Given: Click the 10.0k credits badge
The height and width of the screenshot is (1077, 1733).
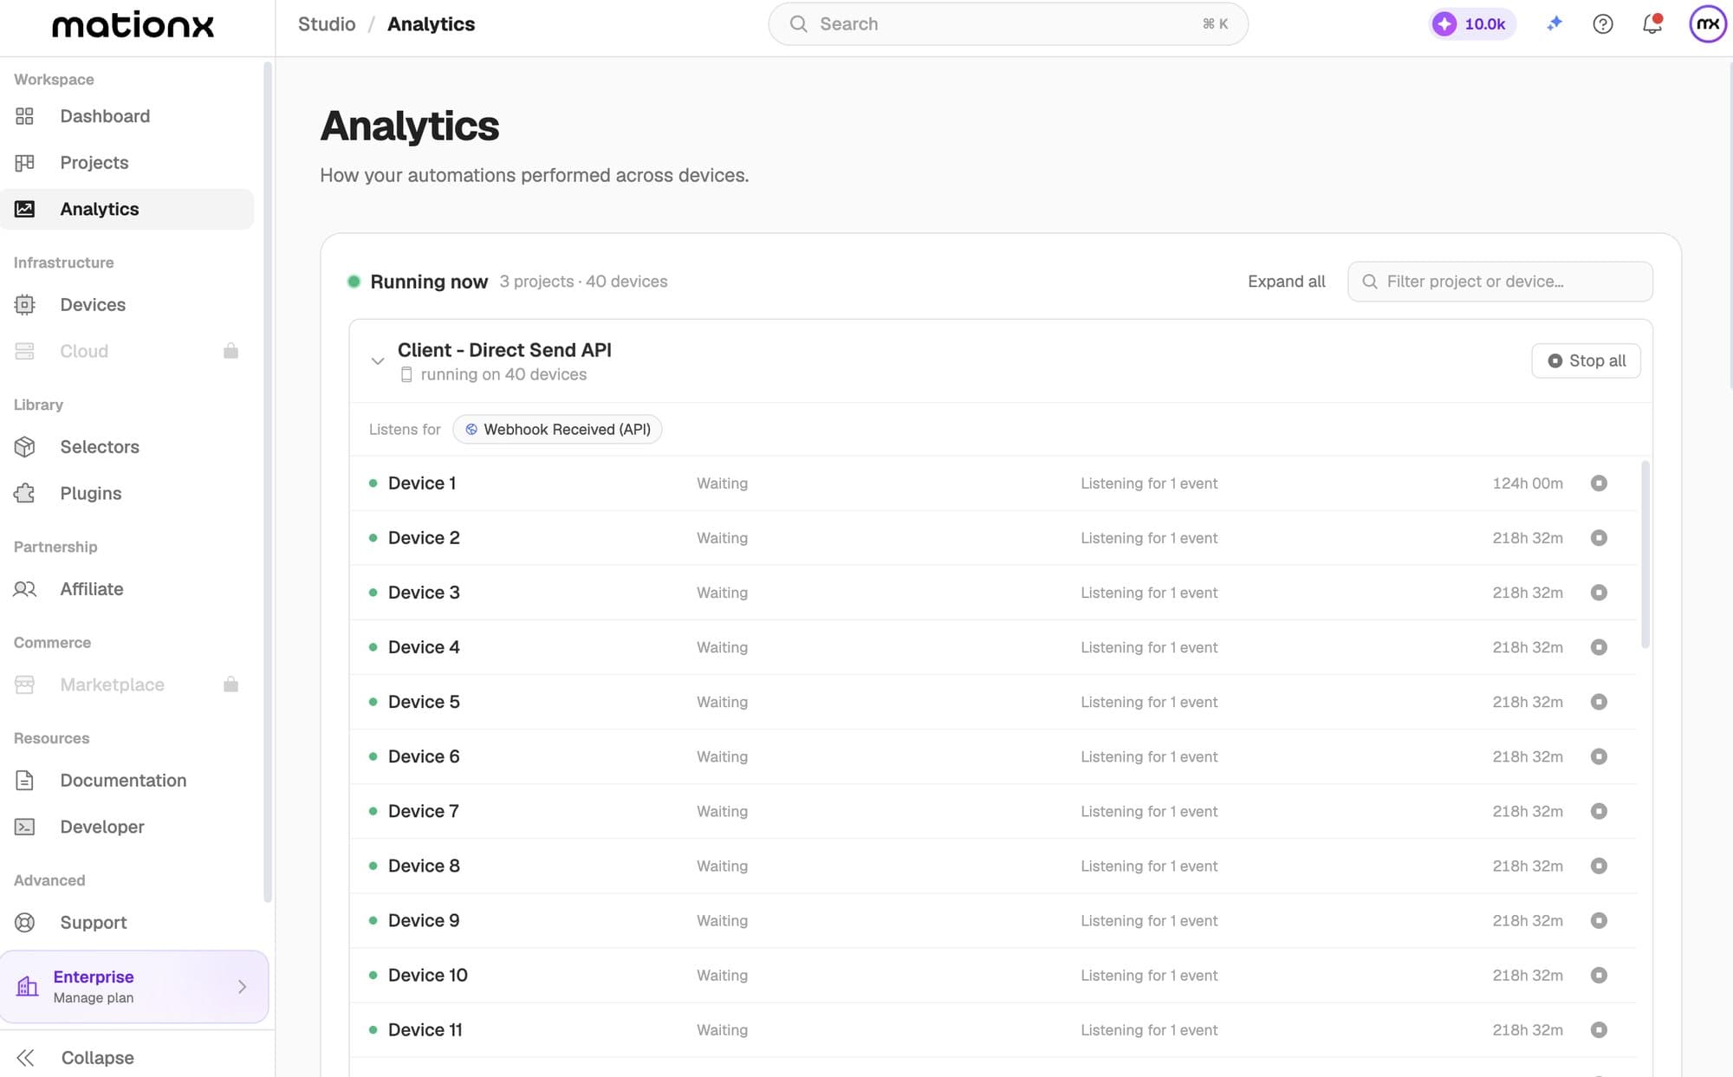Looking at the screenshot, I should coord(1472,24).
